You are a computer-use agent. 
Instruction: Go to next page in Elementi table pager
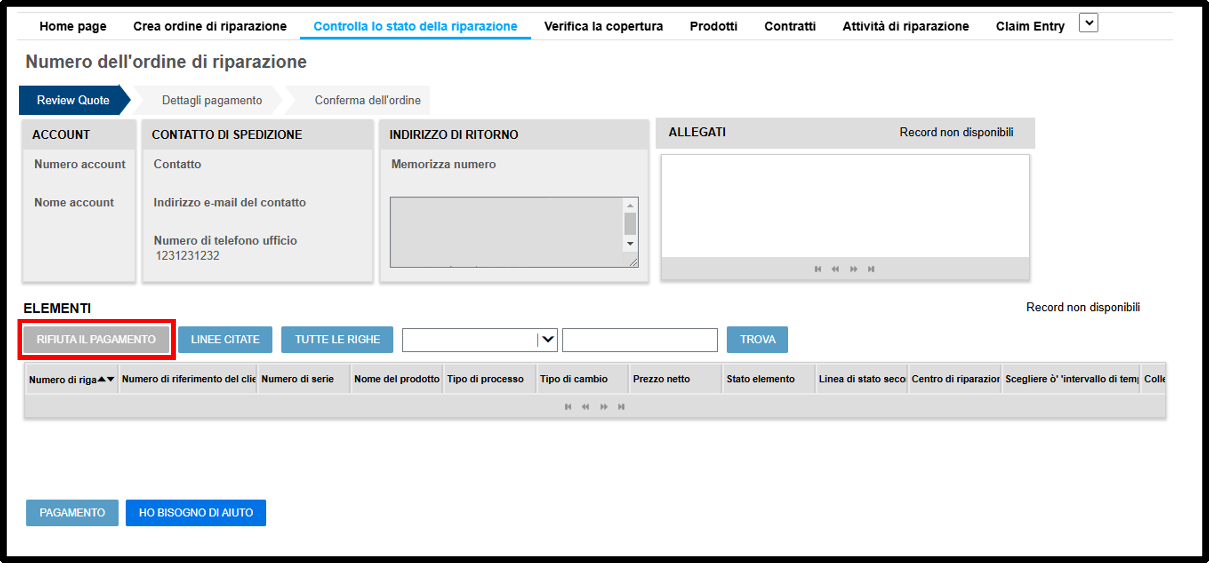pos(603,407)
